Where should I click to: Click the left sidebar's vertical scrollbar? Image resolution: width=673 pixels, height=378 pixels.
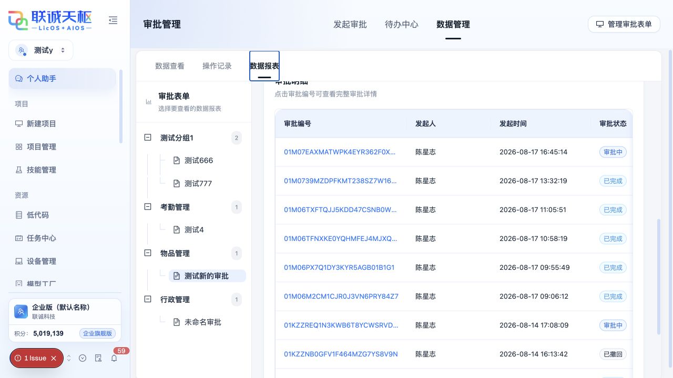121,107
